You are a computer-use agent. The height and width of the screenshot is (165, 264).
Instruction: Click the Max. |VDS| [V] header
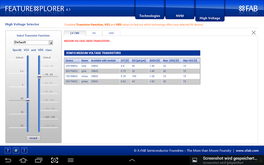coord(172,61)
